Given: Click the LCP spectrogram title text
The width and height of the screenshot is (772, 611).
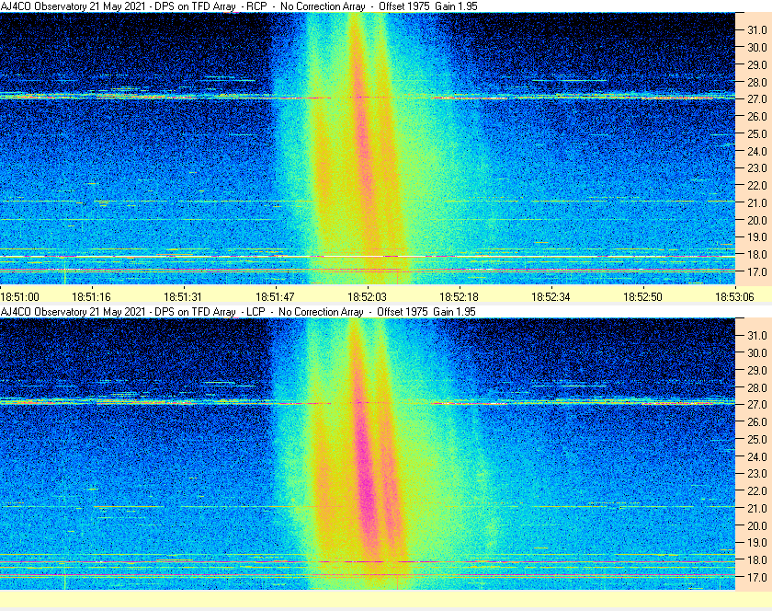Looking at the screenshot, I should [238, 312].
